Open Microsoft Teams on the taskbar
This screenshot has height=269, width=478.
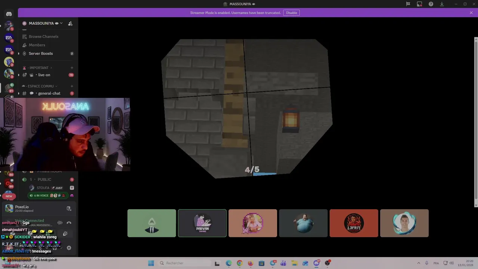(283, 263)
